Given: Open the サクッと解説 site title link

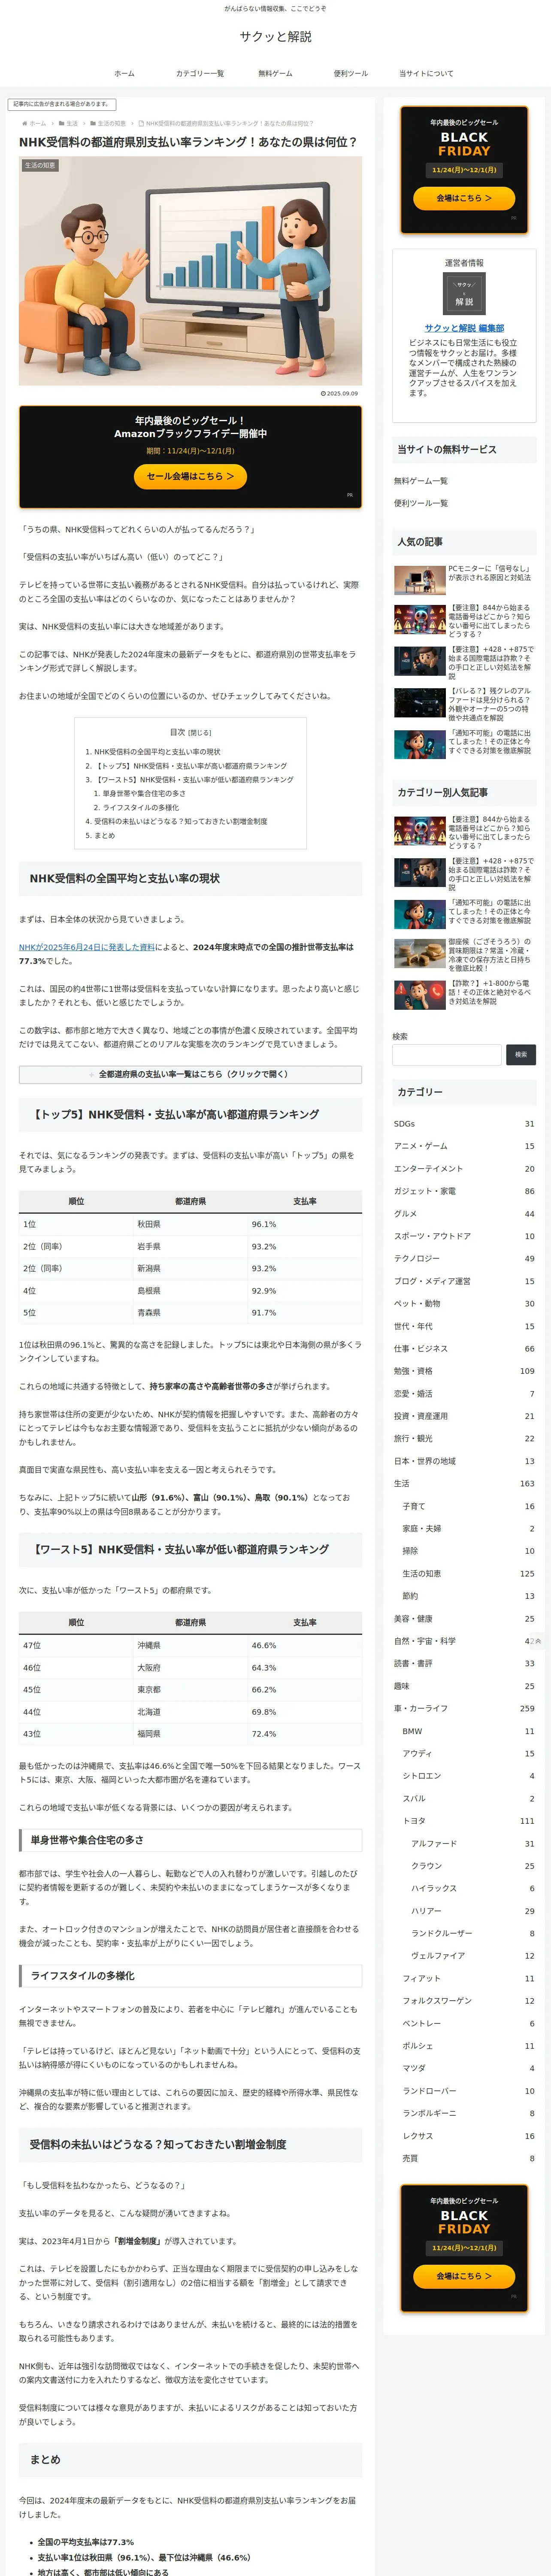Looking at the screenshot, I should (275, 37).
